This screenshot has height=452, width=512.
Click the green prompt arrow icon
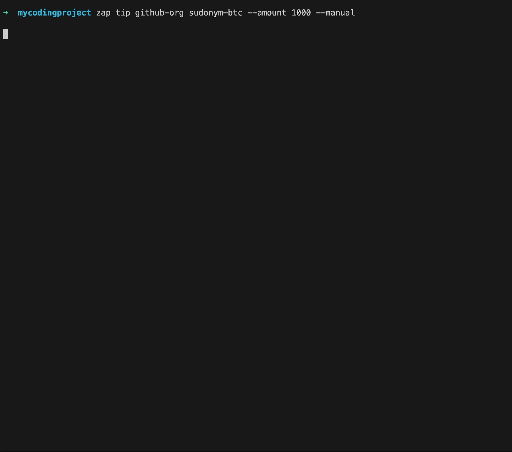pyautogui.click(x=6, y=13)
